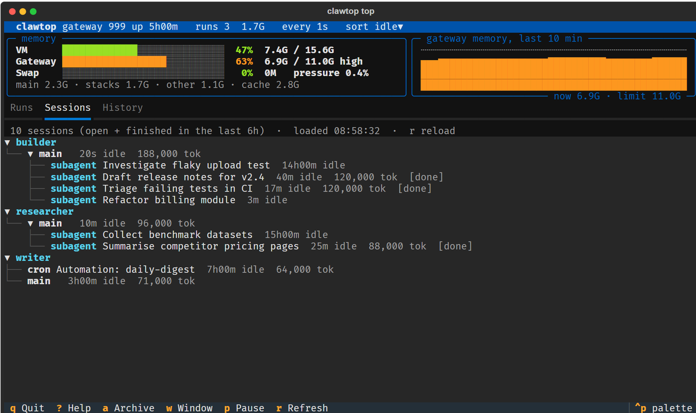Collapse researcher's main session triangle
This screenshot has width=696, height=413.
pyautogui.click(x=31, y=223)
